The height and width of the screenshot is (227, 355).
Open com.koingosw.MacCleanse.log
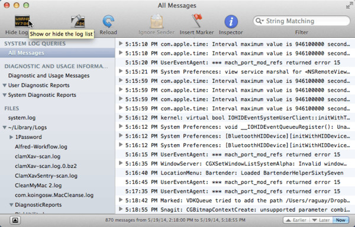[x=54, y=195]
